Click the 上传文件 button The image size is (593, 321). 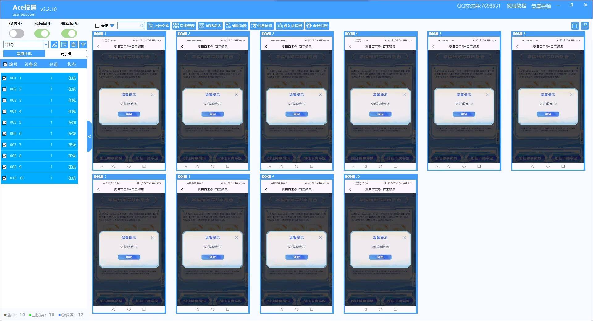tap(158, 26)
